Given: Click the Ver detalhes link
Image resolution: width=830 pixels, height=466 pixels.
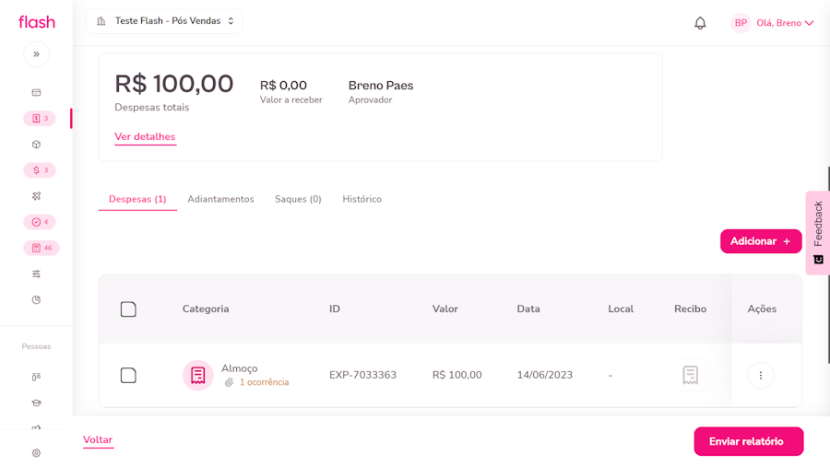Looking at the screenshot, I should coord(145,137).
